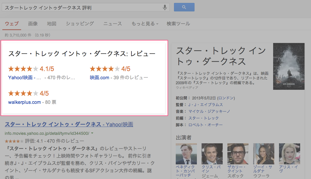Select the ウェブ tab
Screen dimensions: 311x179
click(12, 24)
